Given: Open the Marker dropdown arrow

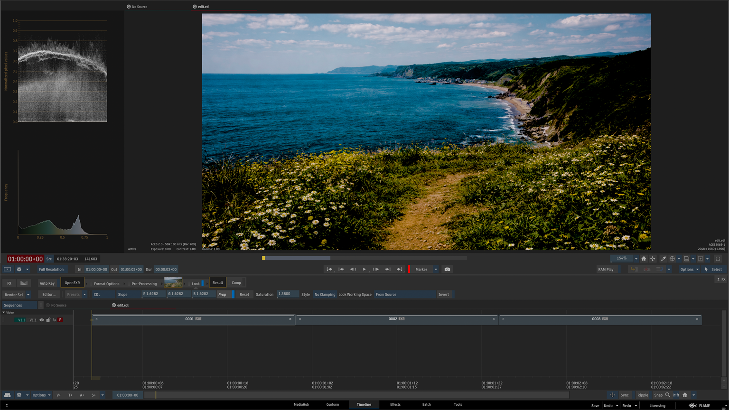Looking at the screenshot, I should click(x=436, y=270).
